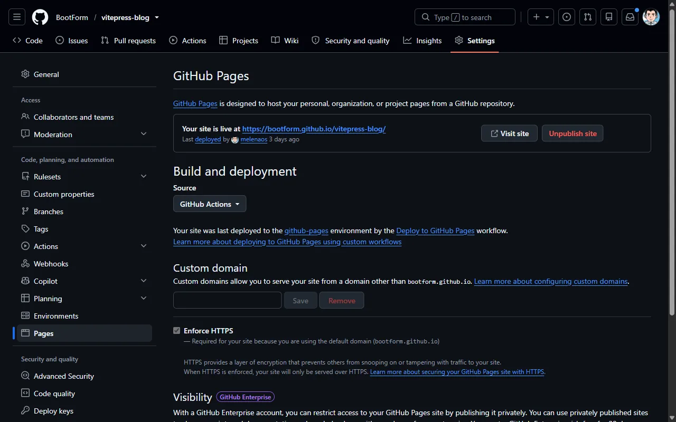The height and width of the screenshot is (422, 676).
Task: Click the search bar in header
Action: tap(465, 17)
